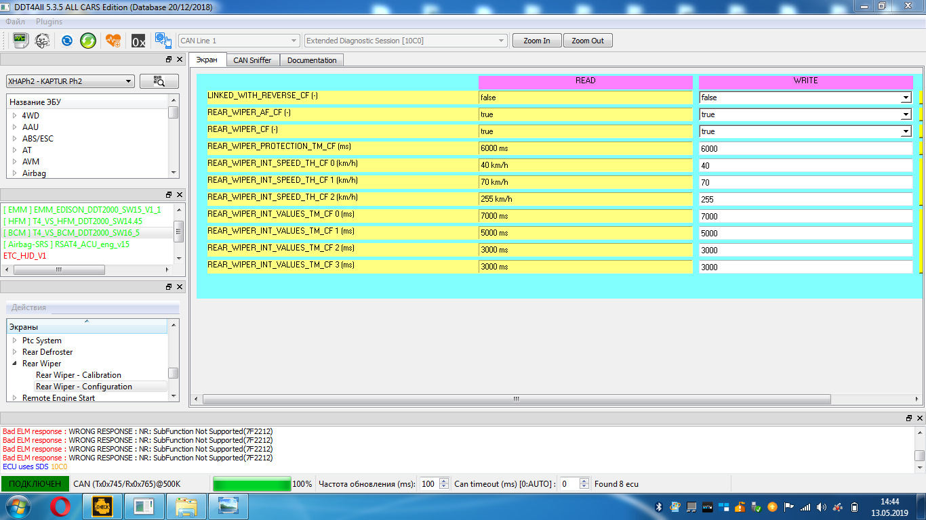Open the Extended Diagnostic Session dropdown
This screenshot has height=520, width=926.
click(405, 41)
